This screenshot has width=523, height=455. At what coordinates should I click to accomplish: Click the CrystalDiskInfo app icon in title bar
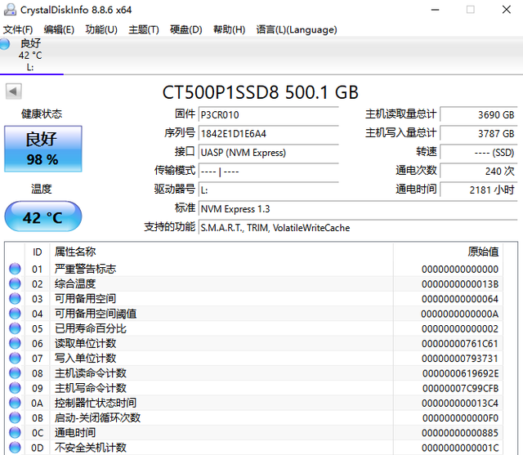click(x=11, y=10)
